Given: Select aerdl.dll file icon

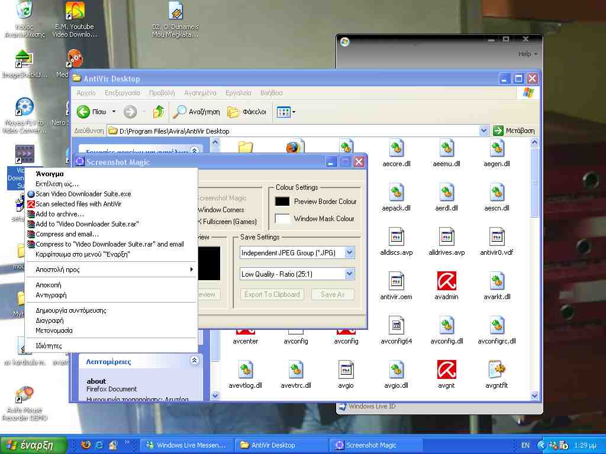Looking at the screenshot, I should [446, 192].
